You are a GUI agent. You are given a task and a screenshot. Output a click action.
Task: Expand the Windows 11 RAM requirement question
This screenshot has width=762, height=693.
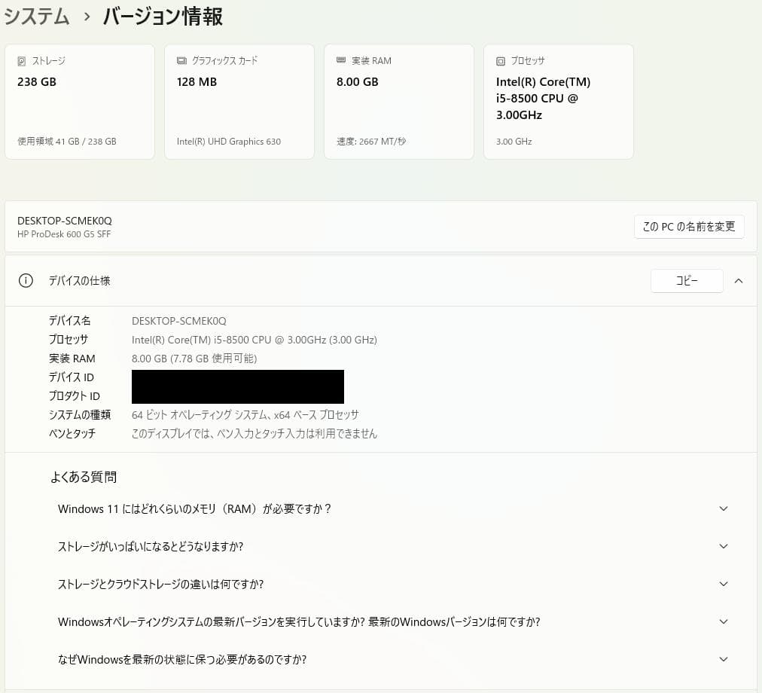724,508
